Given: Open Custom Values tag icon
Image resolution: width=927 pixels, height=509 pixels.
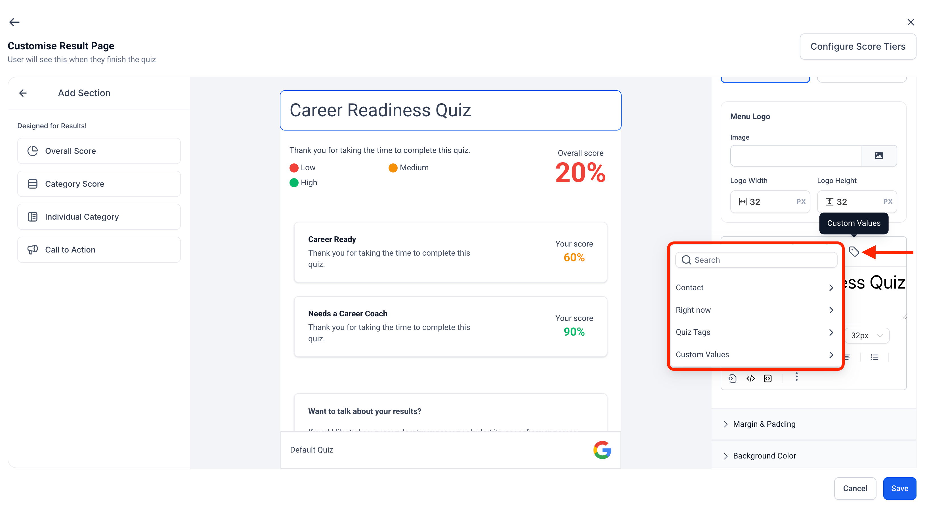Looking at the screenshot, I should pos(853,251).
